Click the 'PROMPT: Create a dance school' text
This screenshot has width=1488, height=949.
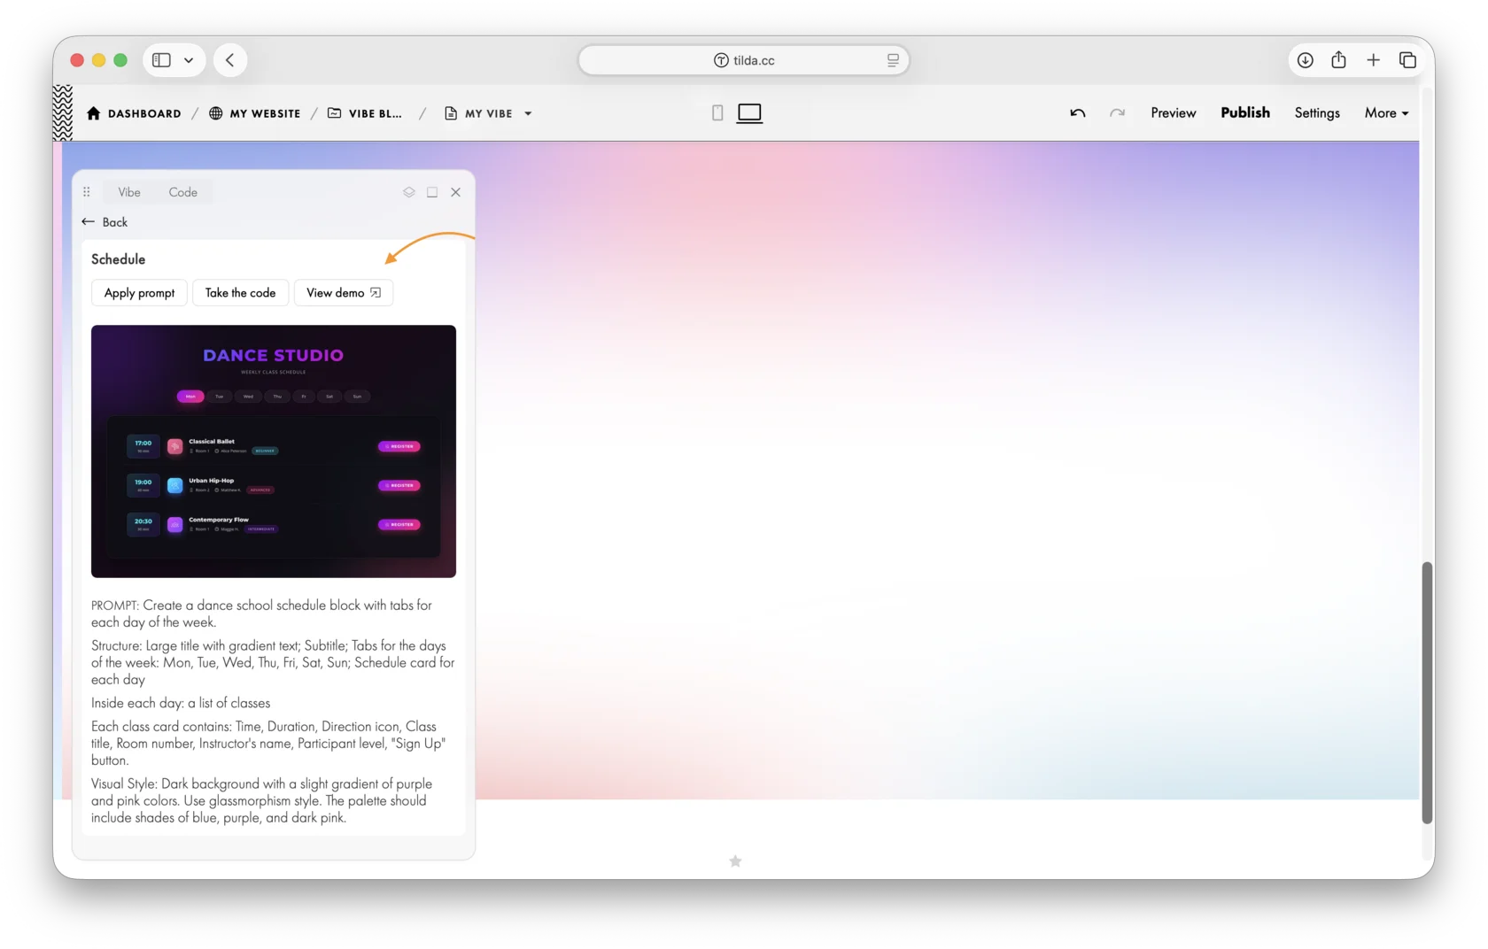(x=261, y=613)
